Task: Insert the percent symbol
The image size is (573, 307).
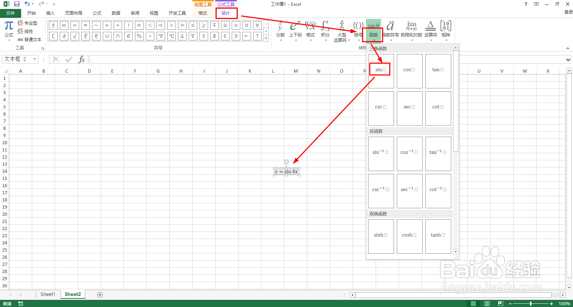Action: pyautogui.click(x=139, y=36)
